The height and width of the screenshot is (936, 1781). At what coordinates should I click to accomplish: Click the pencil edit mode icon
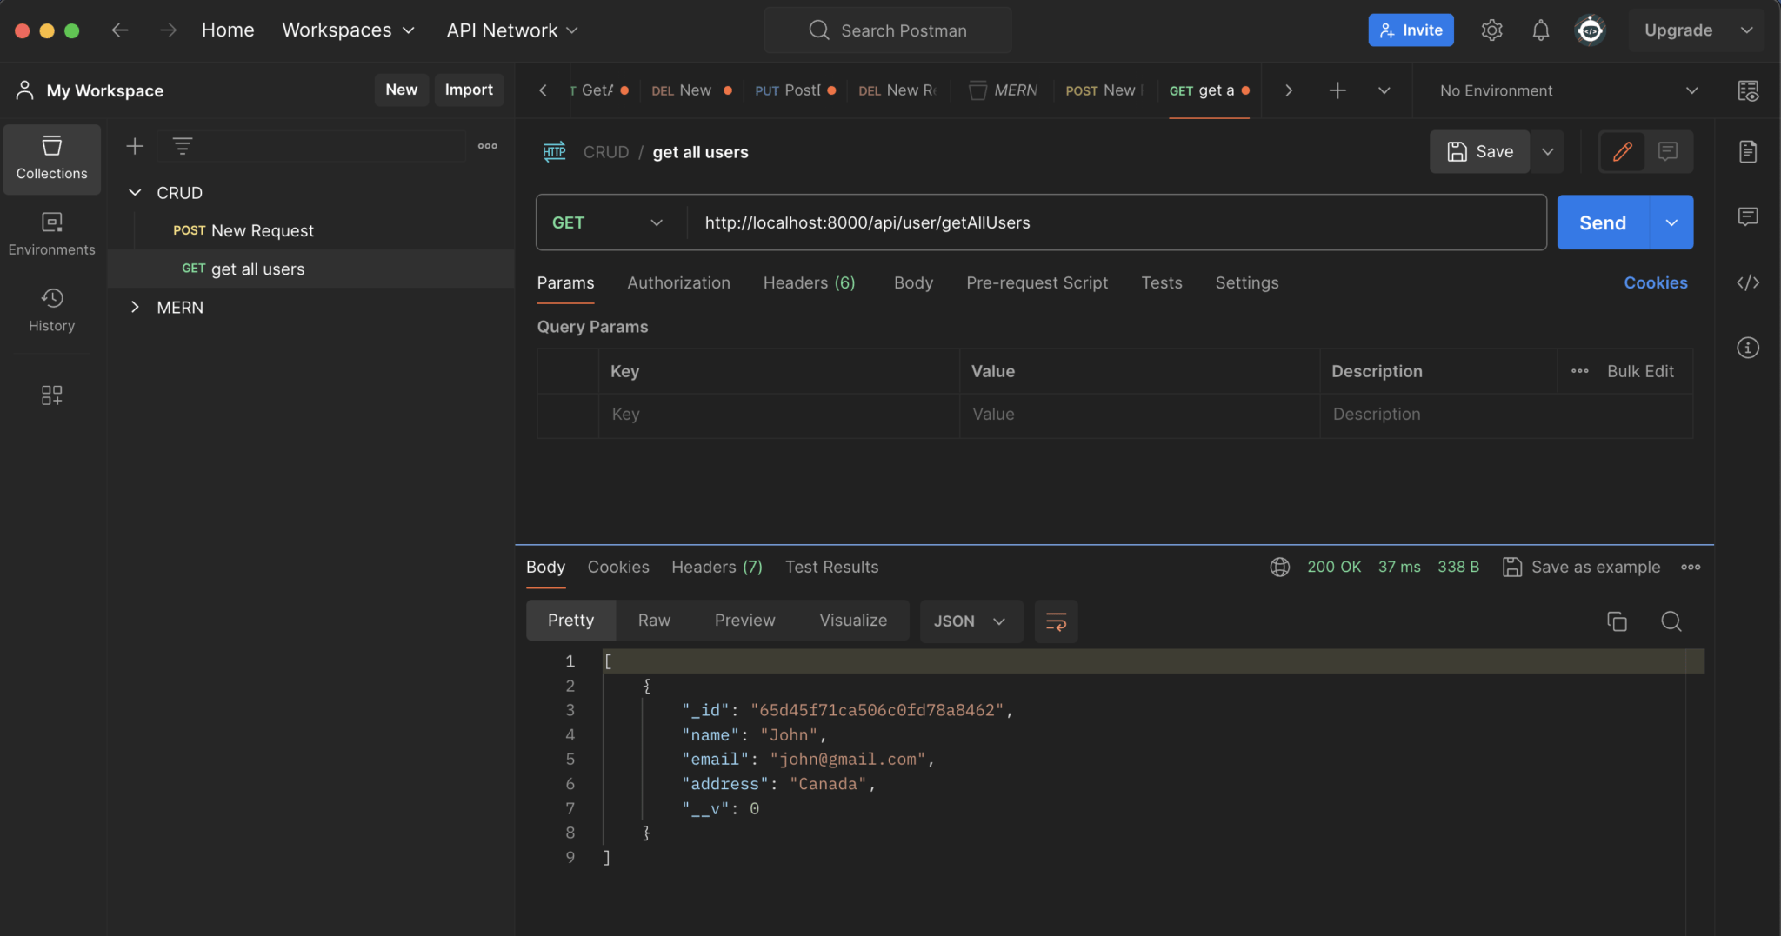coord(1622,151)
